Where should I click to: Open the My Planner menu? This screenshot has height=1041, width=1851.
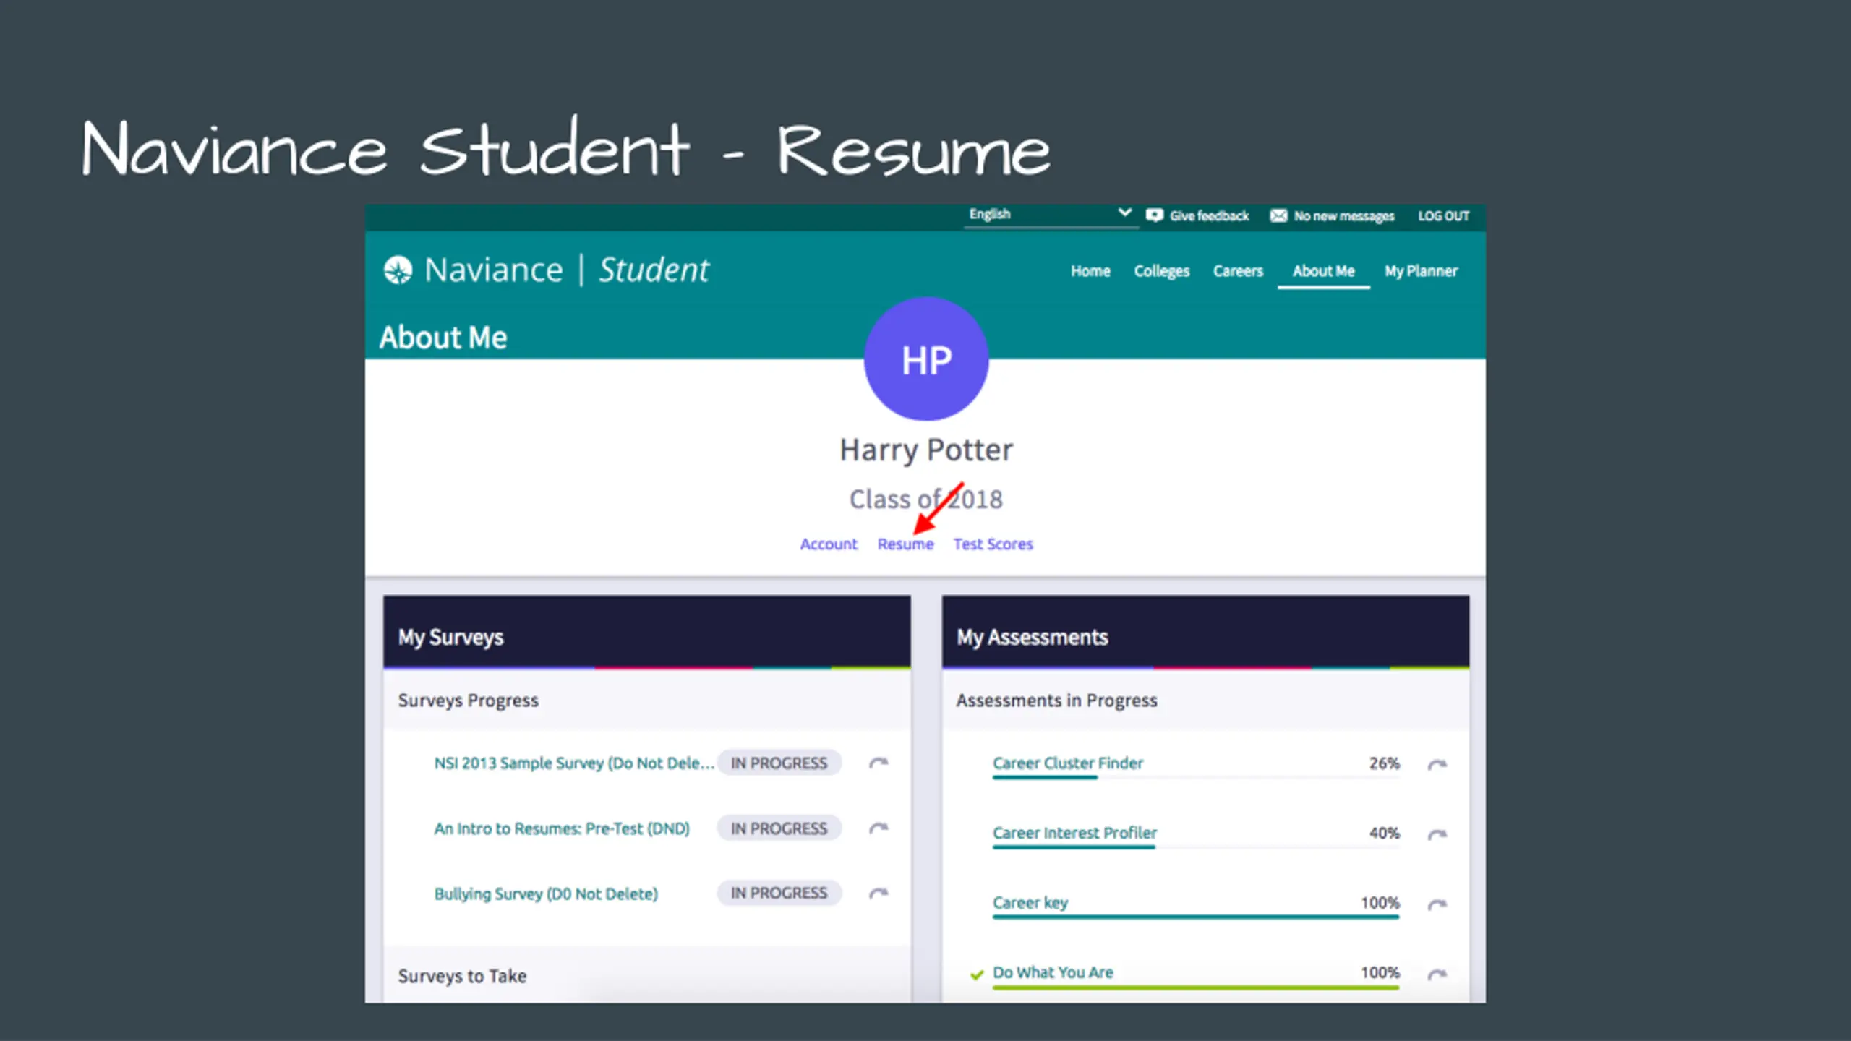(x=1421, y=271)
